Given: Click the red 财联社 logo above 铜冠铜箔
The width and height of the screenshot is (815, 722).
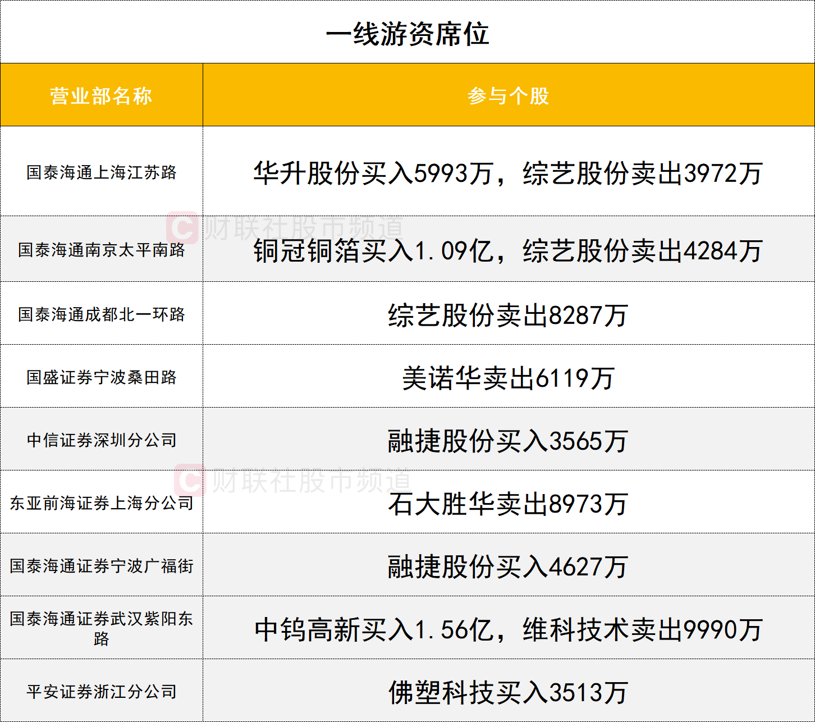Looking at the screenshot, I should pyautogui.click(x=182, y=228).
